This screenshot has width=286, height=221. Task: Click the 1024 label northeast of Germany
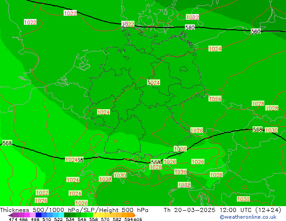pos(215,49)
